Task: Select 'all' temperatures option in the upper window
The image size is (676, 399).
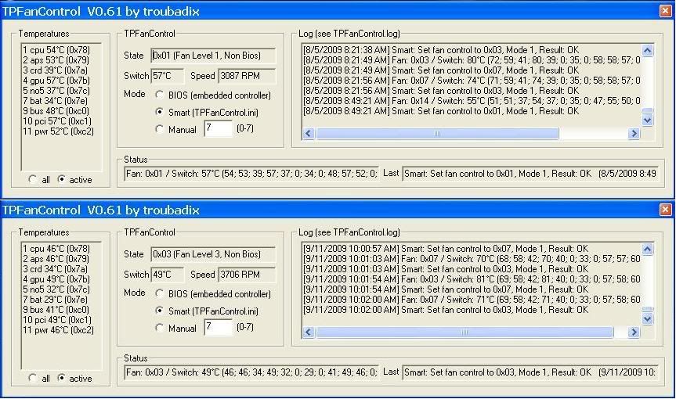Action: point(33,179)
